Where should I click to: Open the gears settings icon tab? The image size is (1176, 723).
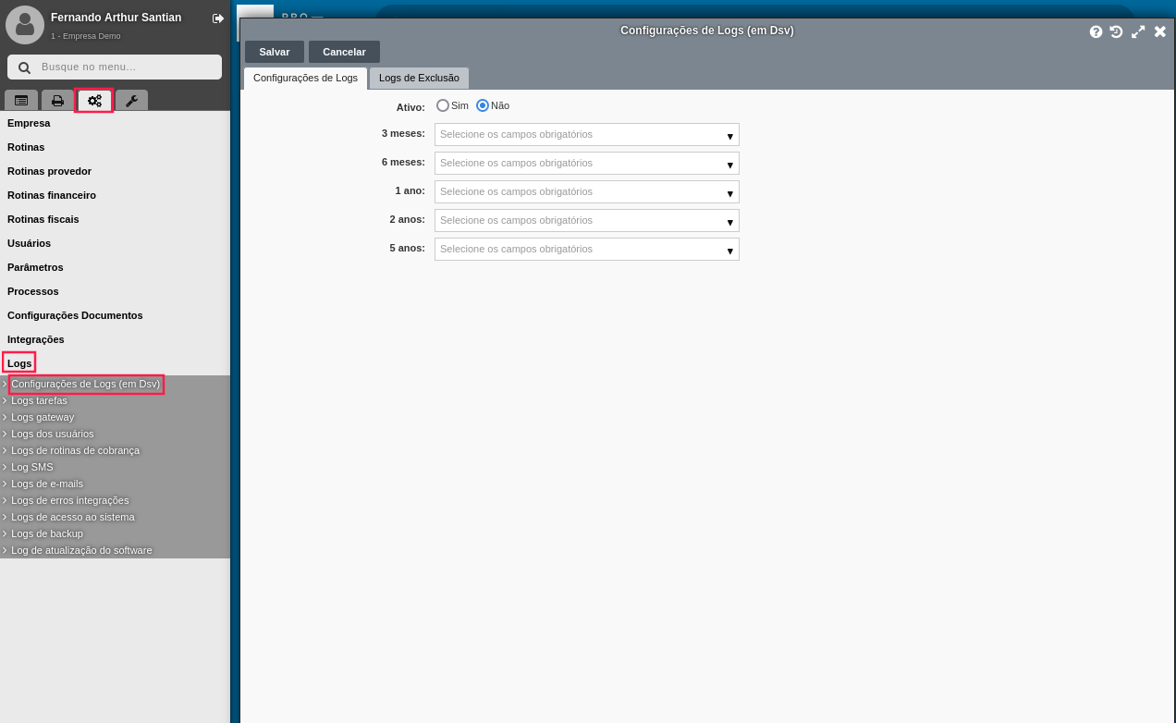94,100
